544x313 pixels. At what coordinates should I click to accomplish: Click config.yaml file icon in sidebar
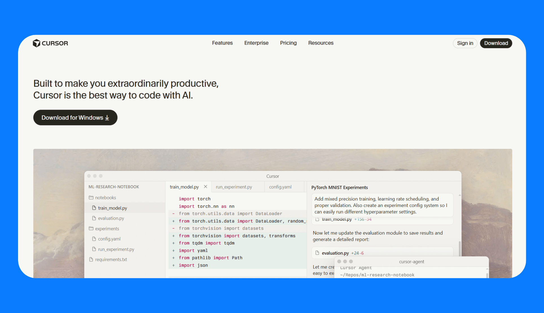[94, 239]
